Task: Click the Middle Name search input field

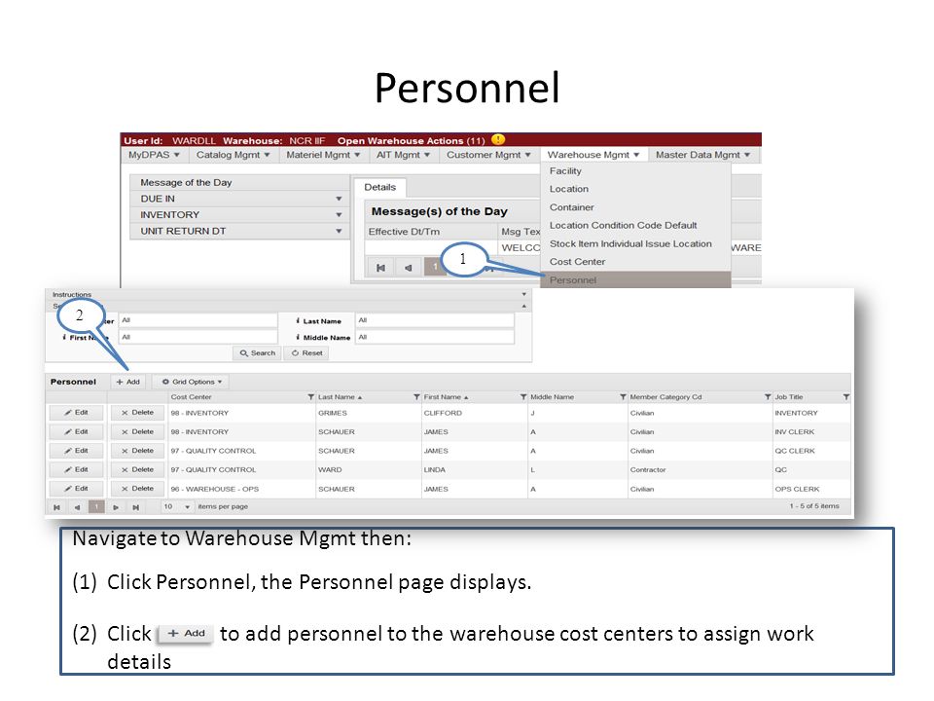Action: point(434,337)
